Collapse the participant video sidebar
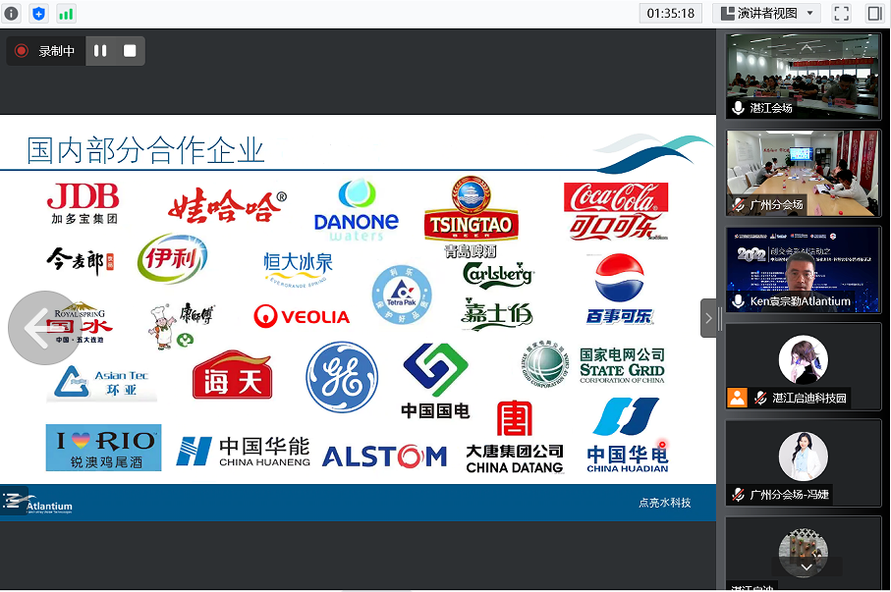The image size is (891, 592). click(708, 318)
